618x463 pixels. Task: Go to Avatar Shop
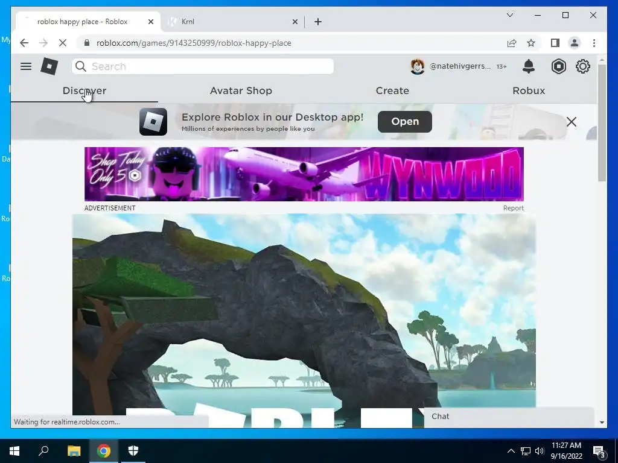tap(241, 90)
